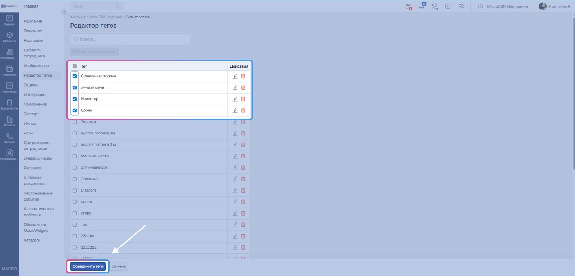
Task: Open the Кристина Р. user profile menu
Action: click(x=555, y=6)
